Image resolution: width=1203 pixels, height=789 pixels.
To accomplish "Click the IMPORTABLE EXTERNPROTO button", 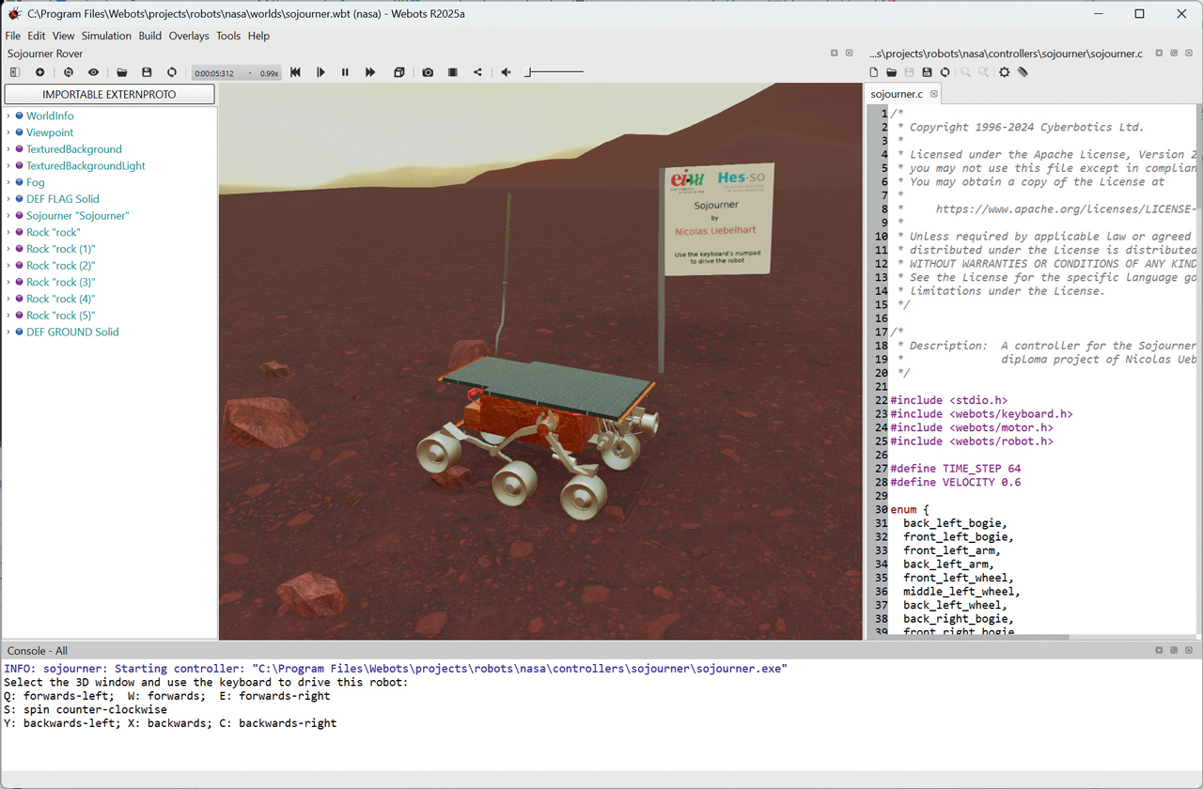I will point(109,94).
